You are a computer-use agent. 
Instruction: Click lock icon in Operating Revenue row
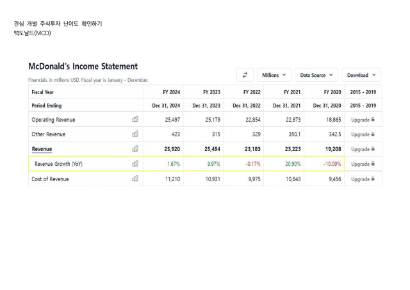pyautogui.click(x=373, y=120)
